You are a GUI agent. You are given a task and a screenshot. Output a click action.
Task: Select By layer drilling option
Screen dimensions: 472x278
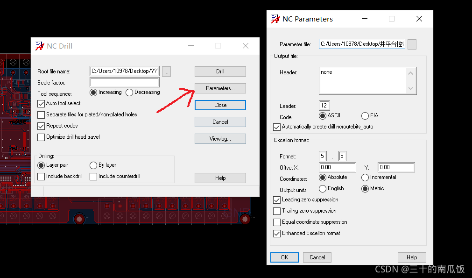(93, 165)
